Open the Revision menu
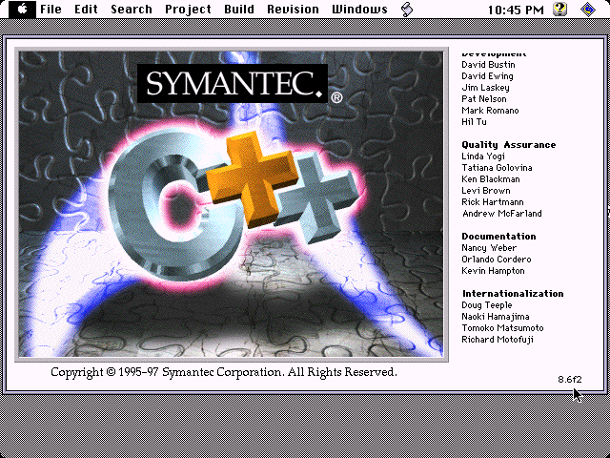 tap(293, 9)
